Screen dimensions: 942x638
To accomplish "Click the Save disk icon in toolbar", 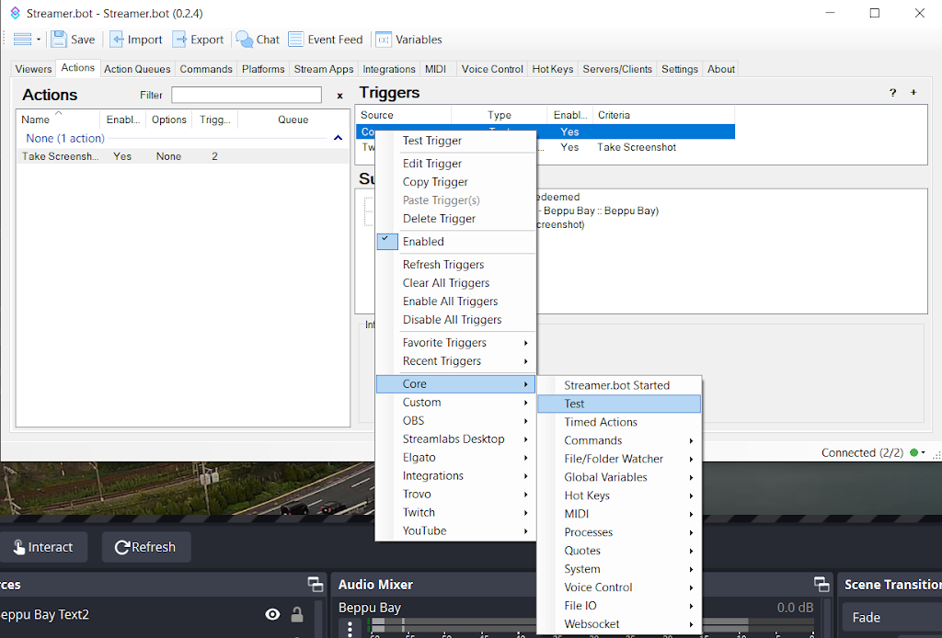I will pos(60,40).
